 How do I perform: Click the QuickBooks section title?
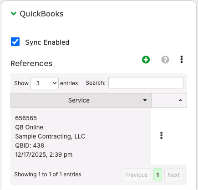pos(41,14)
